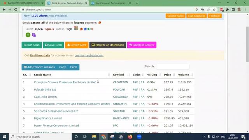Viewport: 249px width, 140px height.
Task: Switch to the BANKNIFTY browser tab
Action: (23, 3)
